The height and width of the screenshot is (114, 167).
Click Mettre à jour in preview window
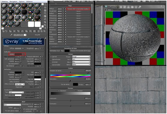pos(117,10)
